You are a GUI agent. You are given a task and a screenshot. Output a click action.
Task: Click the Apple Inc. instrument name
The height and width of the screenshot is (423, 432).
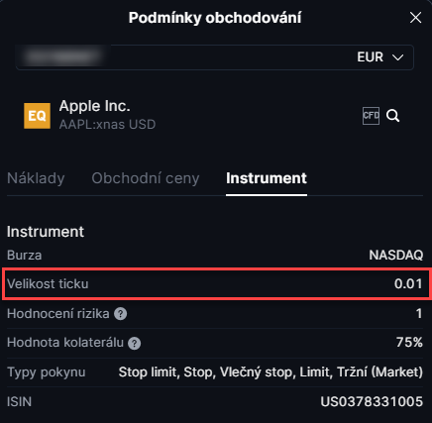coord(95,106)
